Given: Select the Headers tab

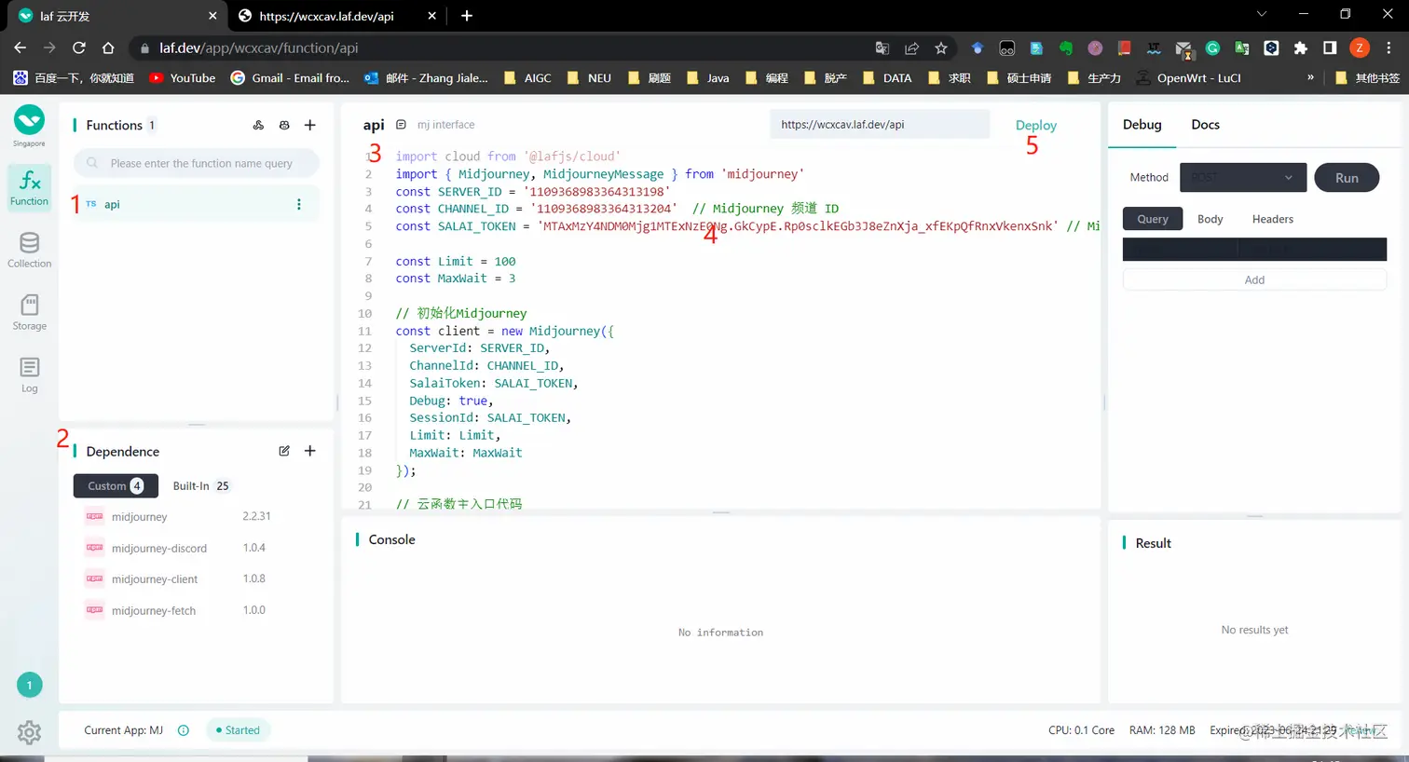Looking at the screenshot, I should pyautogui.click(x=1272, y=219).
